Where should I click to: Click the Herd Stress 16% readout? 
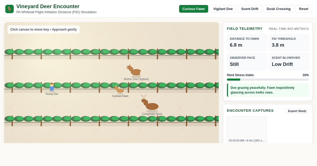306,75
